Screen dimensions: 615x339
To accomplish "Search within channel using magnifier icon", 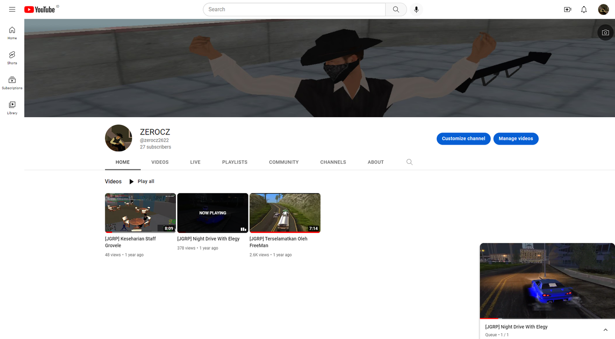I will (x=409, y=162).
